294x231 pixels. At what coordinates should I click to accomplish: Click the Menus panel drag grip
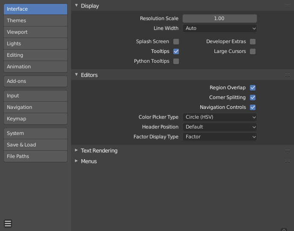tap(288, 161)
